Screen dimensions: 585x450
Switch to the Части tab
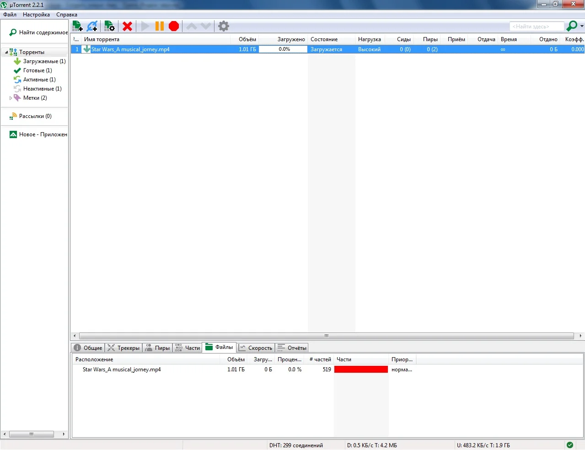coord(188,348)
